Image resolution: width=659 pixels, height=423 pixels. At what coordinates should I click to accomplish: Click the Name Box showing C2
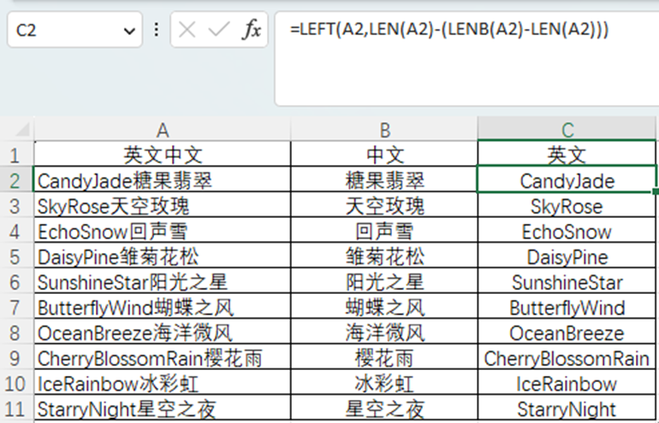pyautogui.click(x=74, y=30)
